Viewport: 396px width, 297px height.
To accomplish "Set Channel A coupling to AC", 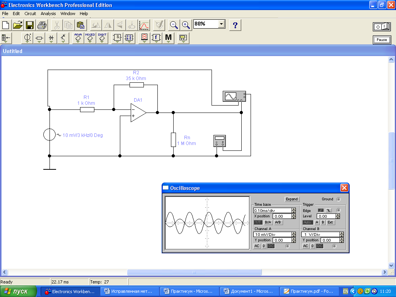I will tap(257, 246).
